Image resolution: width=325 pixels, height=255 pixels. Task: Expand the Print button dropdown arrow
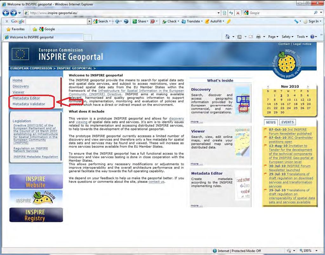[264, 37]
